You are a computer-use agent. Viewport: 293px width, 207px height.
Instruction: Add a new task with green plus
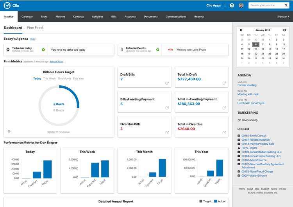43,50
